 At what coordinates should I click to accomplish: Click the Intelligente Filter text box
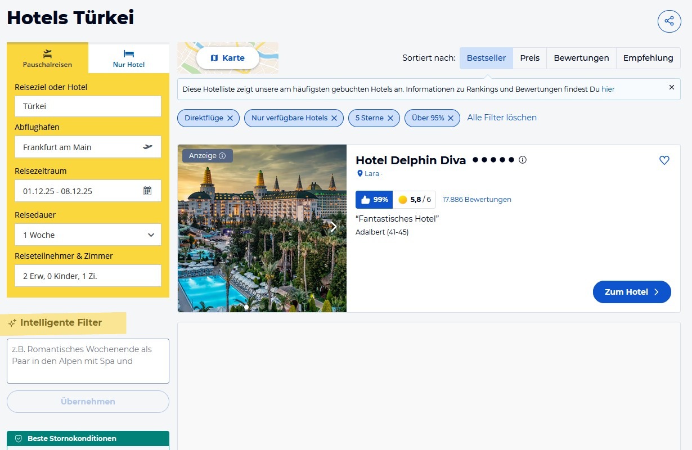(88, 361)
